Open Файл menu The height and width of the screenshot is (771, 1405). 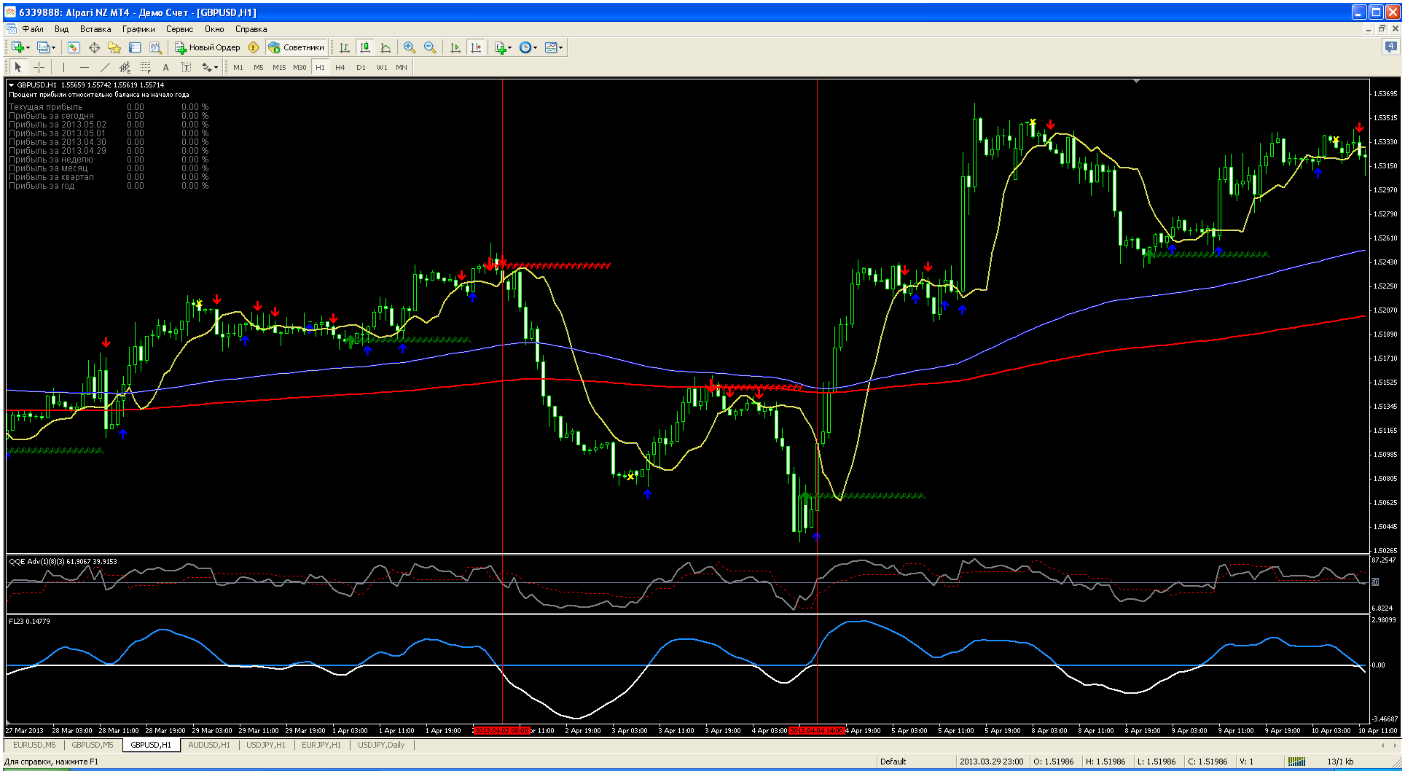[x=33, y=29]
